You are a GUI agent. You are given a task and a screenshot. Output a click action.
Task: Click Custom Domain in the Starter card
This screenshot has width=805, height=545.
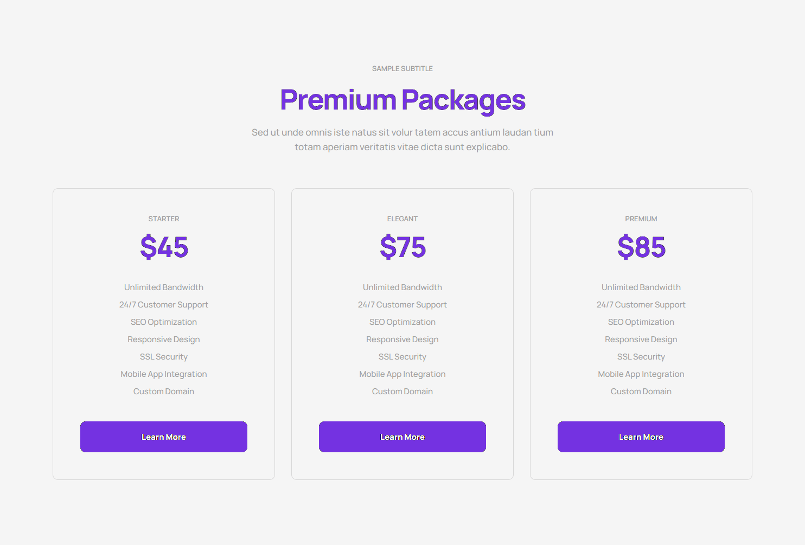point(164,392)
